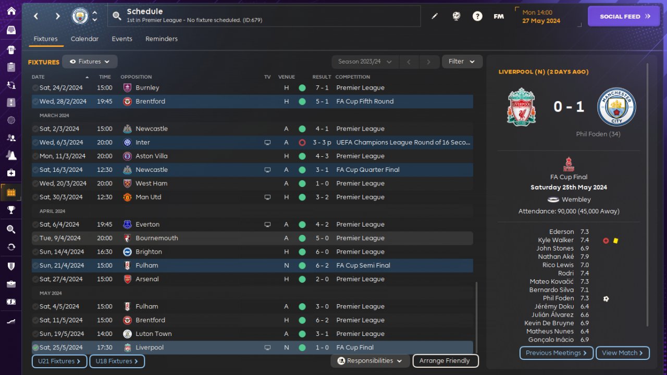
Task: Toggle the green tick for Liverpool FA Cup Final
Action: point(35,347)
